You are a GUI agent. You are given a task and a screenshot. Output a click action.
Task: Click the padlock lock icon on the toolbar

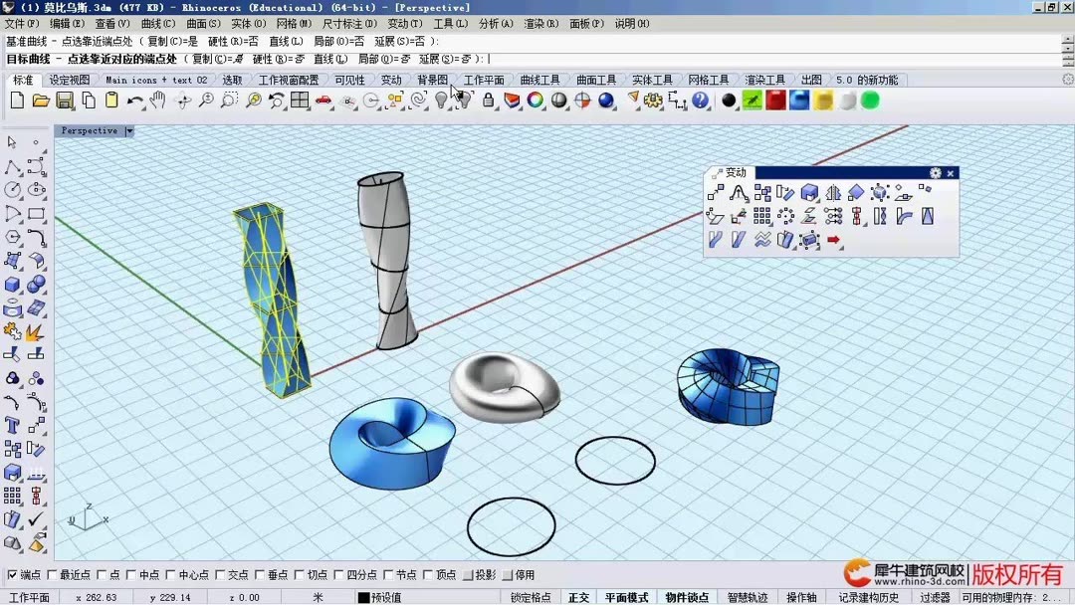(x=489, y=101)
